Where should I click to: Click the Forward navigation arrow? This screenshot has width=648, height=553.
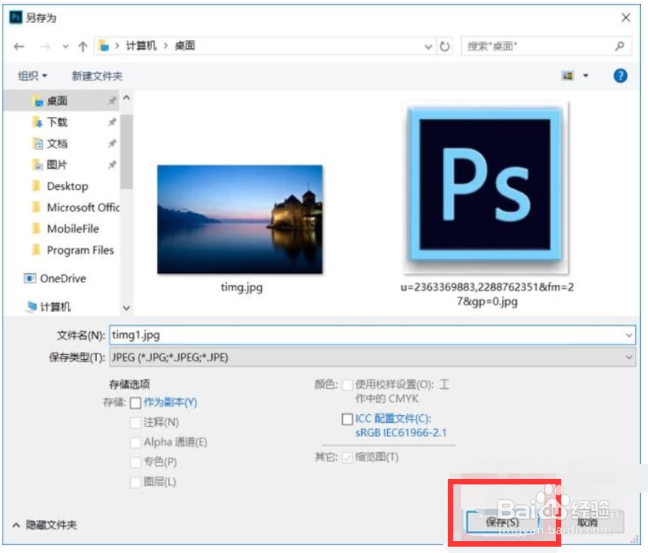(x=45, y=47)
